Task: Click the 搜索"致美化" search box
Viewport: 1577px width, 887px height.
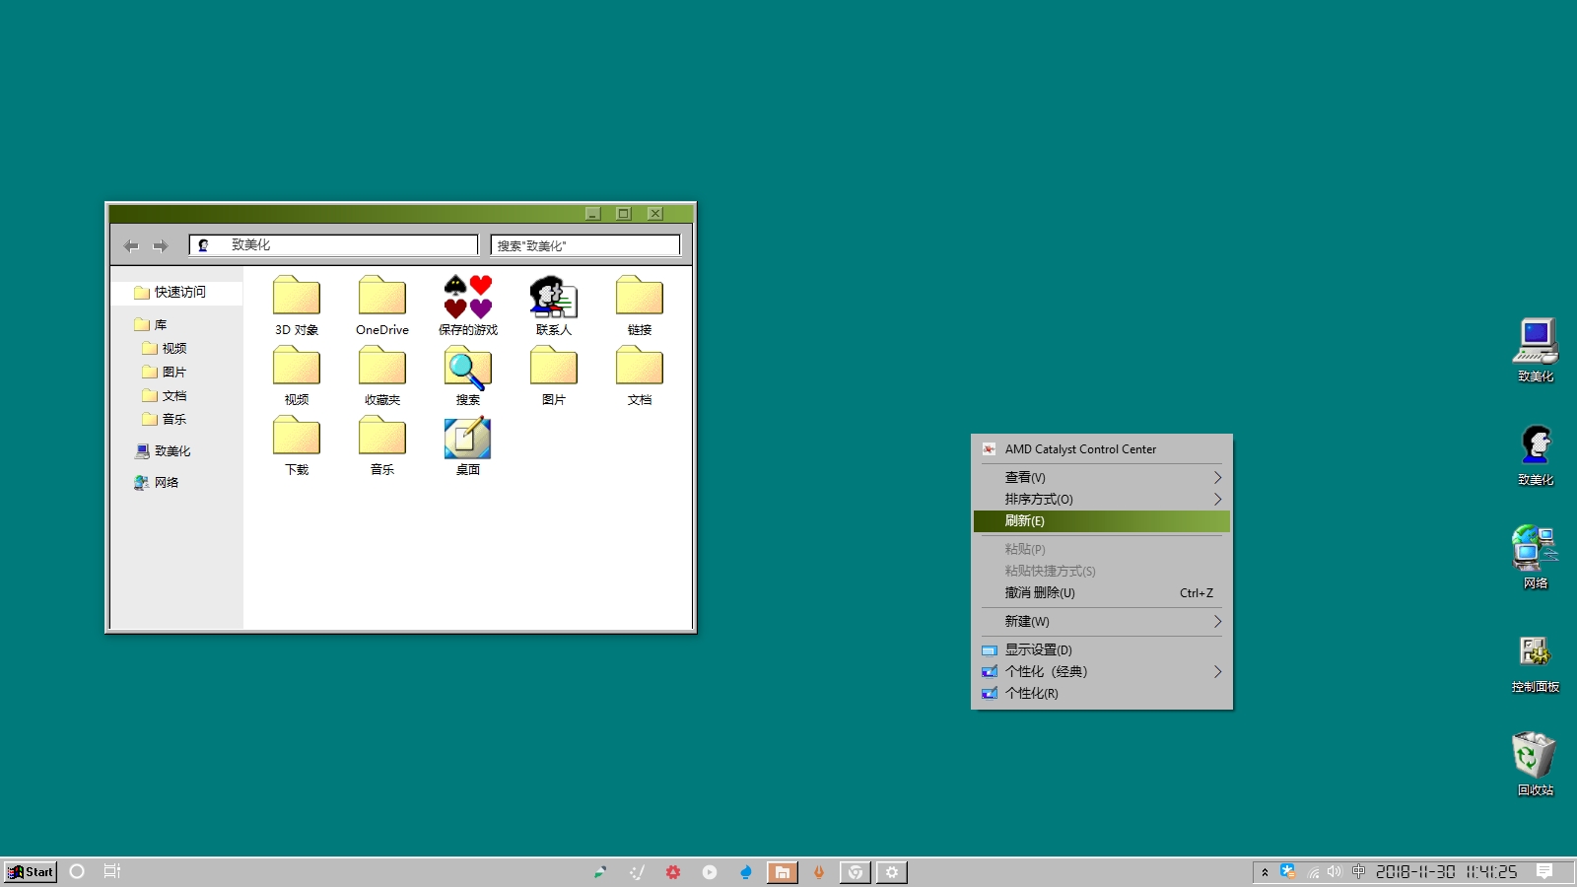Action: point(585,245)
